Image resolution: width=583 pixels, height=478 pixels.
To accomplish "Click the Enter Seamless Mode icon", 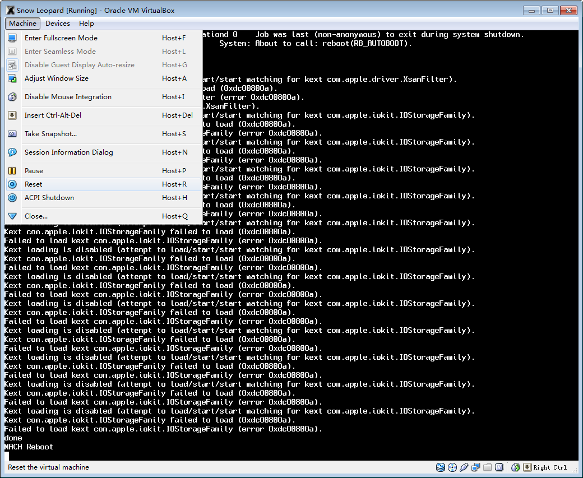I will (12, 52).
